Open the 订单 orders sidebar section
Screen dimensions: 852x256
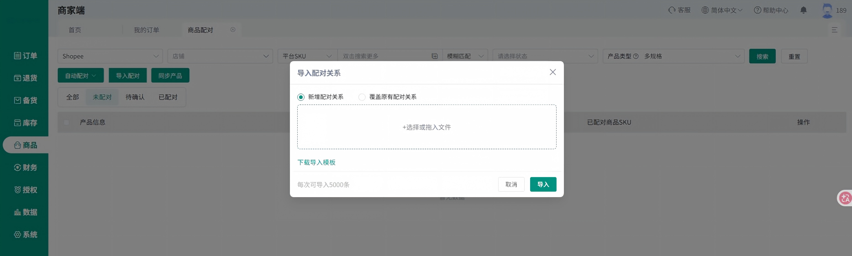[26, 56]
